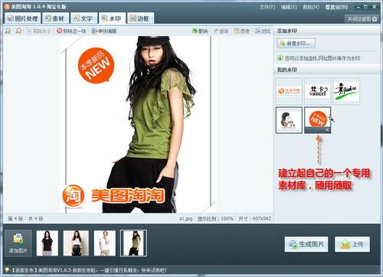Open the 图片处理 tab
Screen dimensions: 383x277
coord(23,18)
